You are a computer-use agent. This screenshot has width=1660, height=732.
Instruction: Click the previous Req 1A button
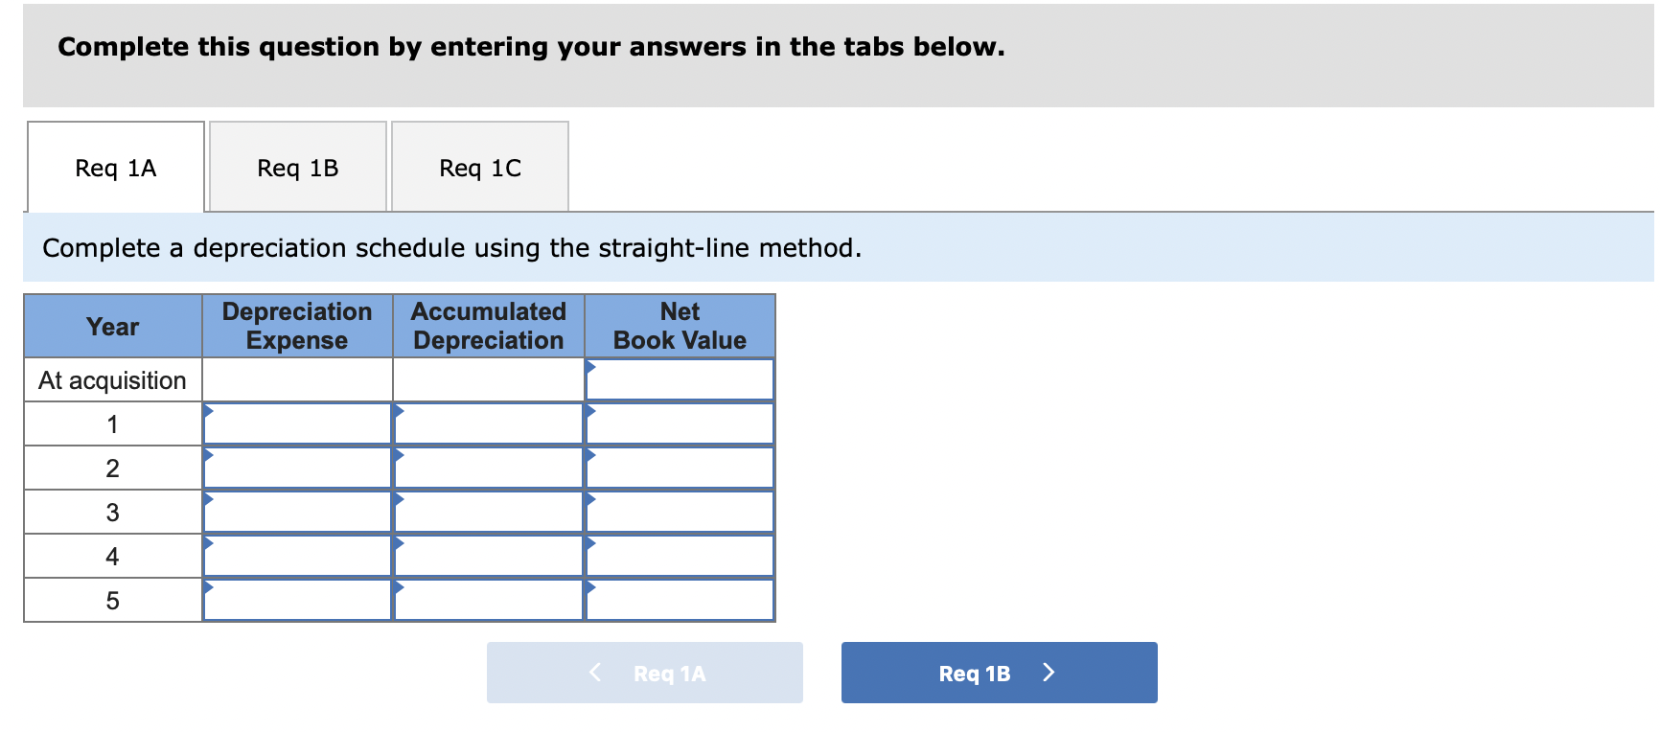[x=645, y=673]
